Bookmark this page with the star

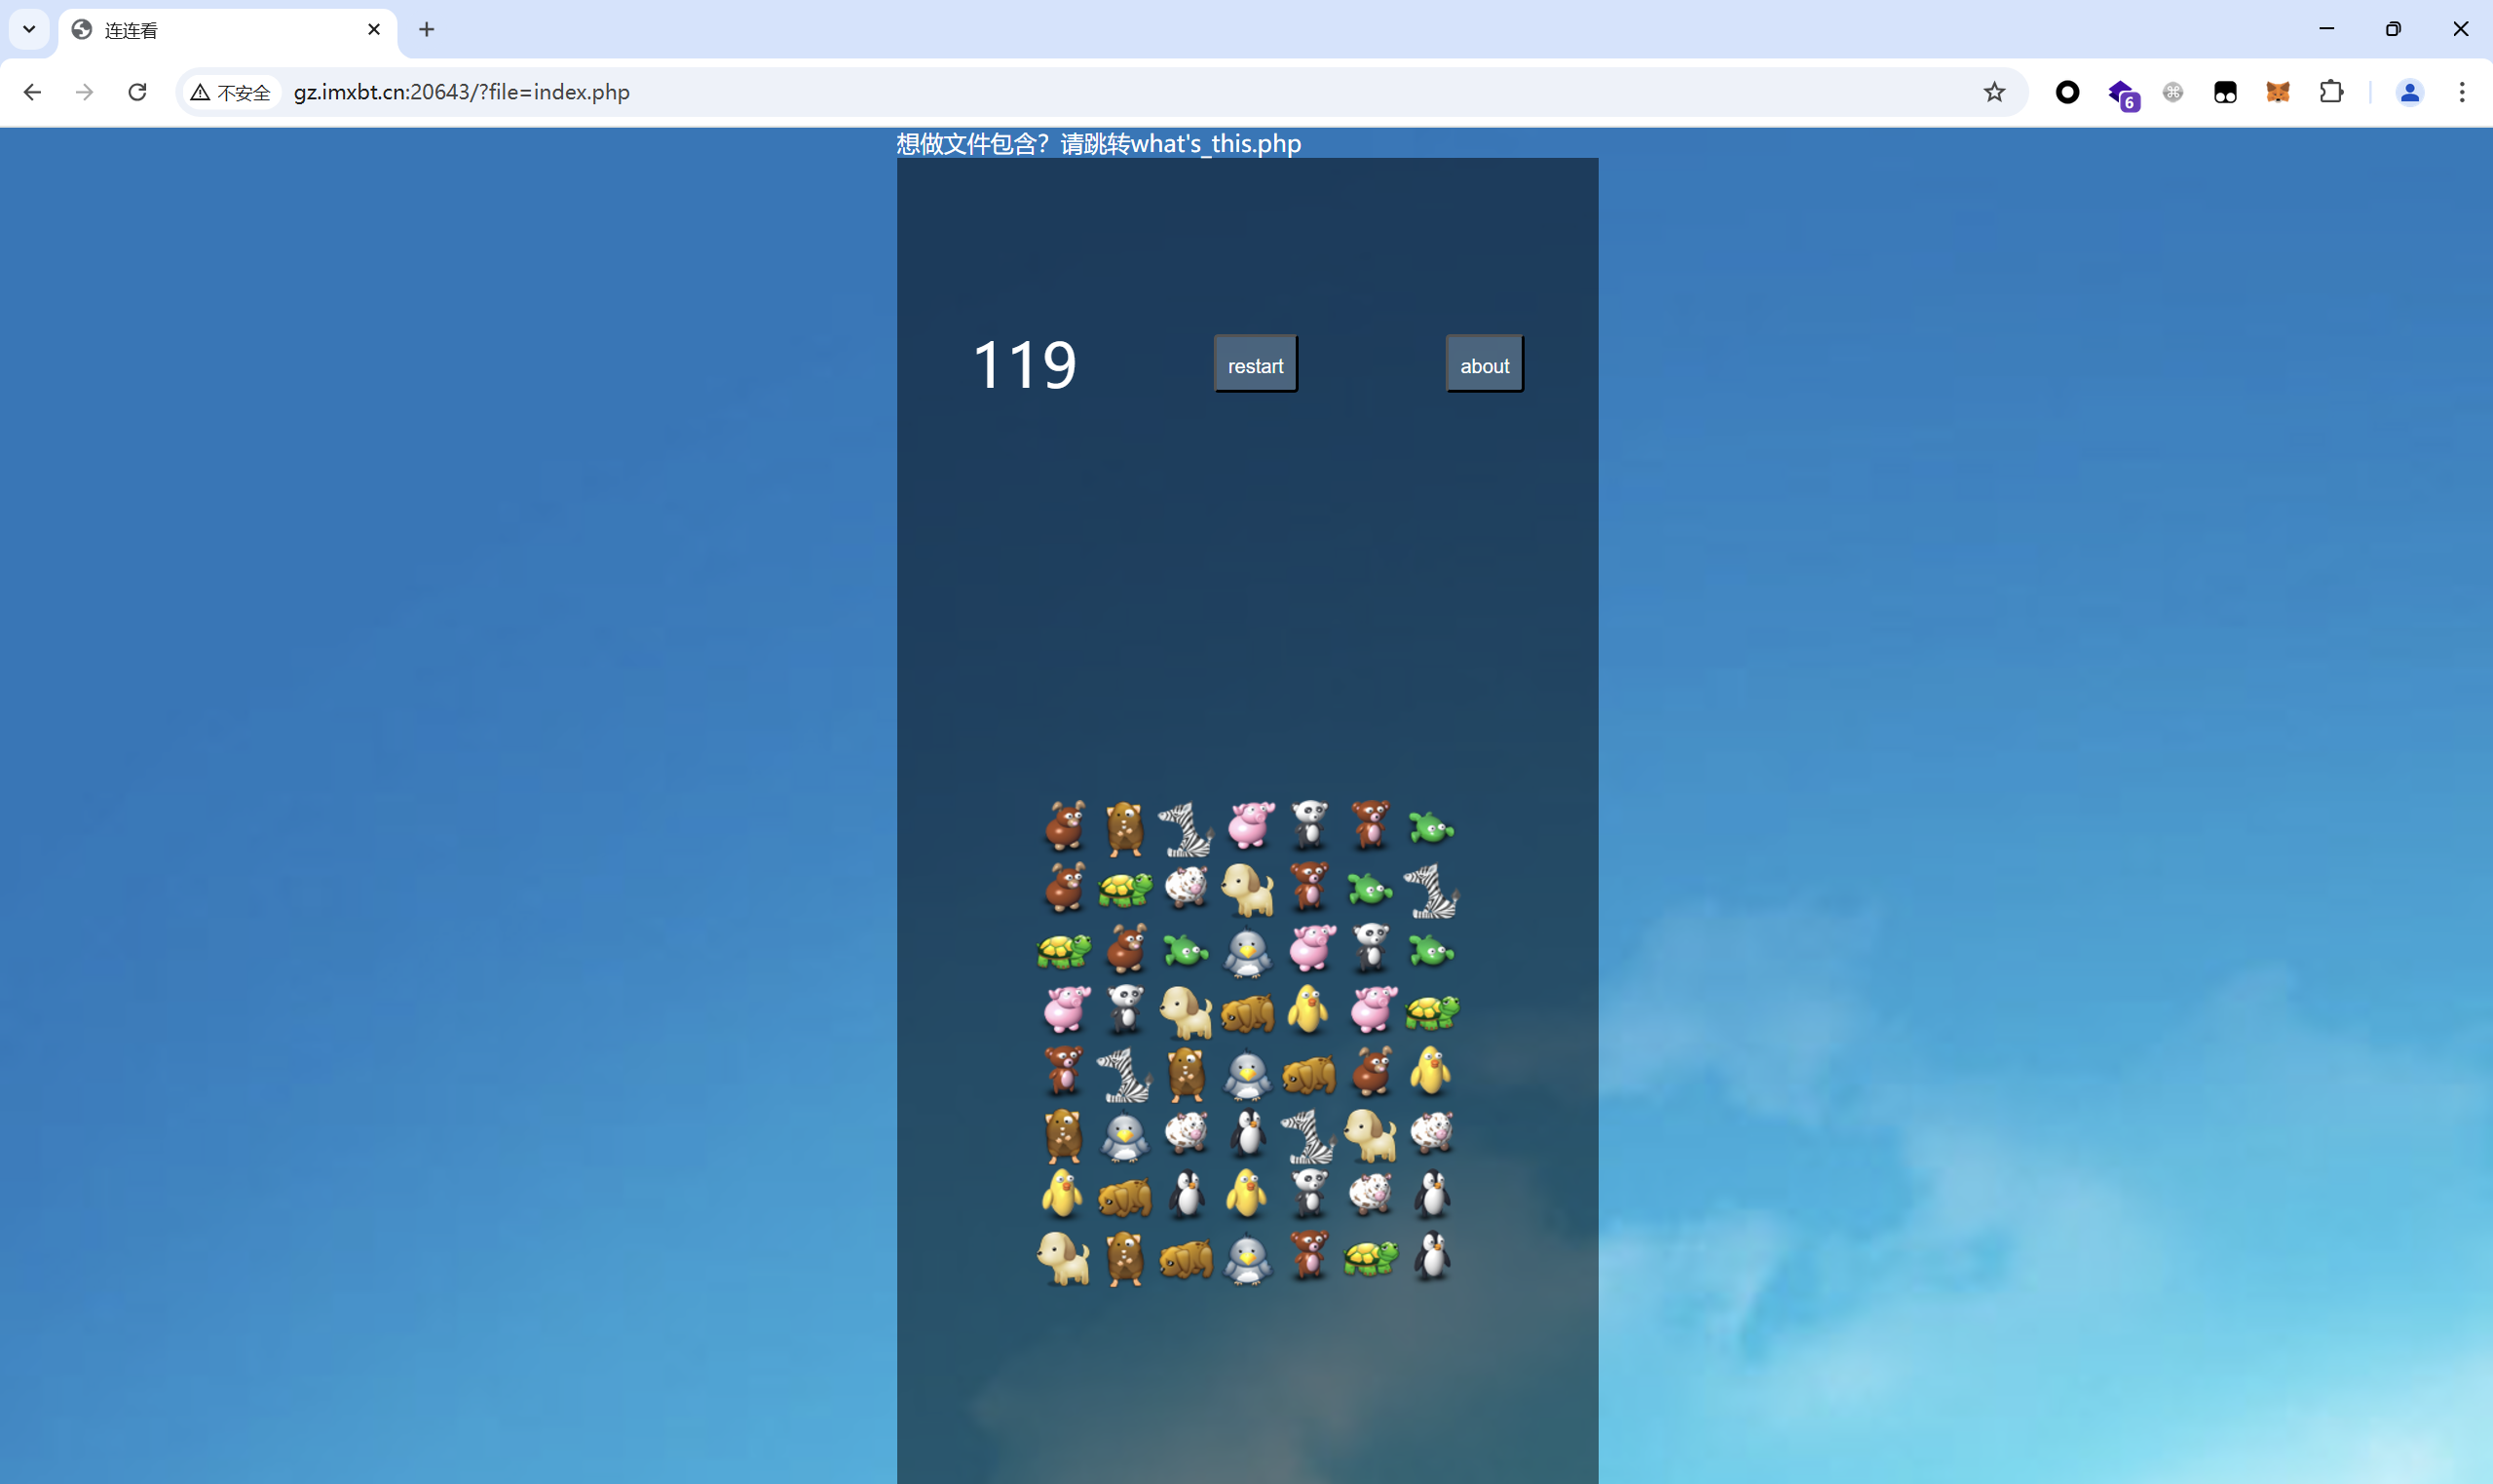1994,92
